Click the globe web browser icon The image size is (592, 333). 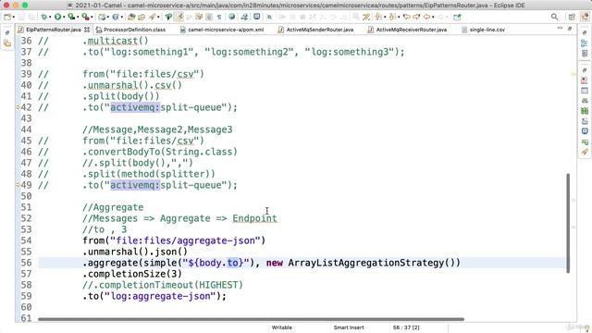(231, 17)
